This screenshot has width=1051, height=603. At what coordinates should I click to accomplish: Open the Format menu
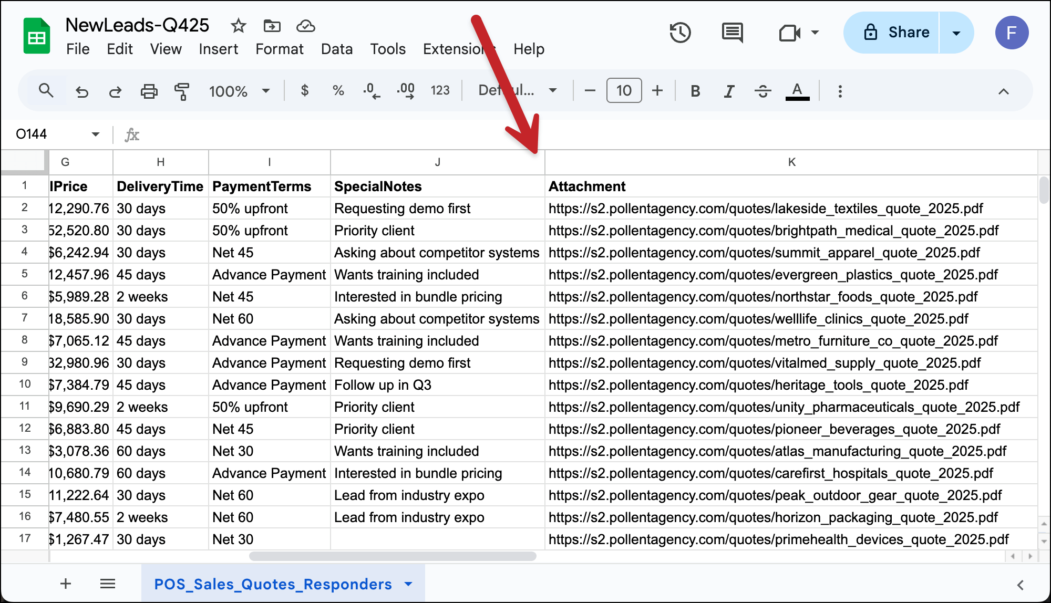(279, 49)
